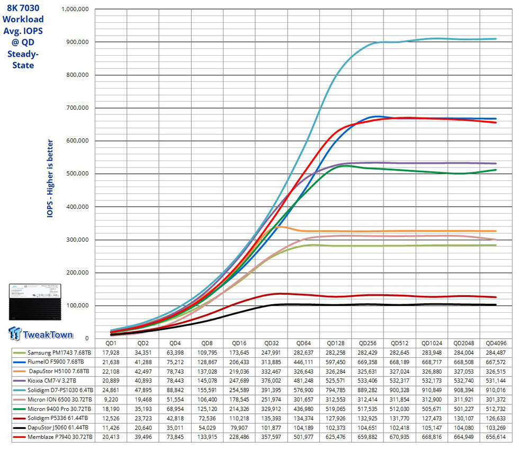Click the SSD product thumbnail image
519x476 pixels.
(35, 302)
